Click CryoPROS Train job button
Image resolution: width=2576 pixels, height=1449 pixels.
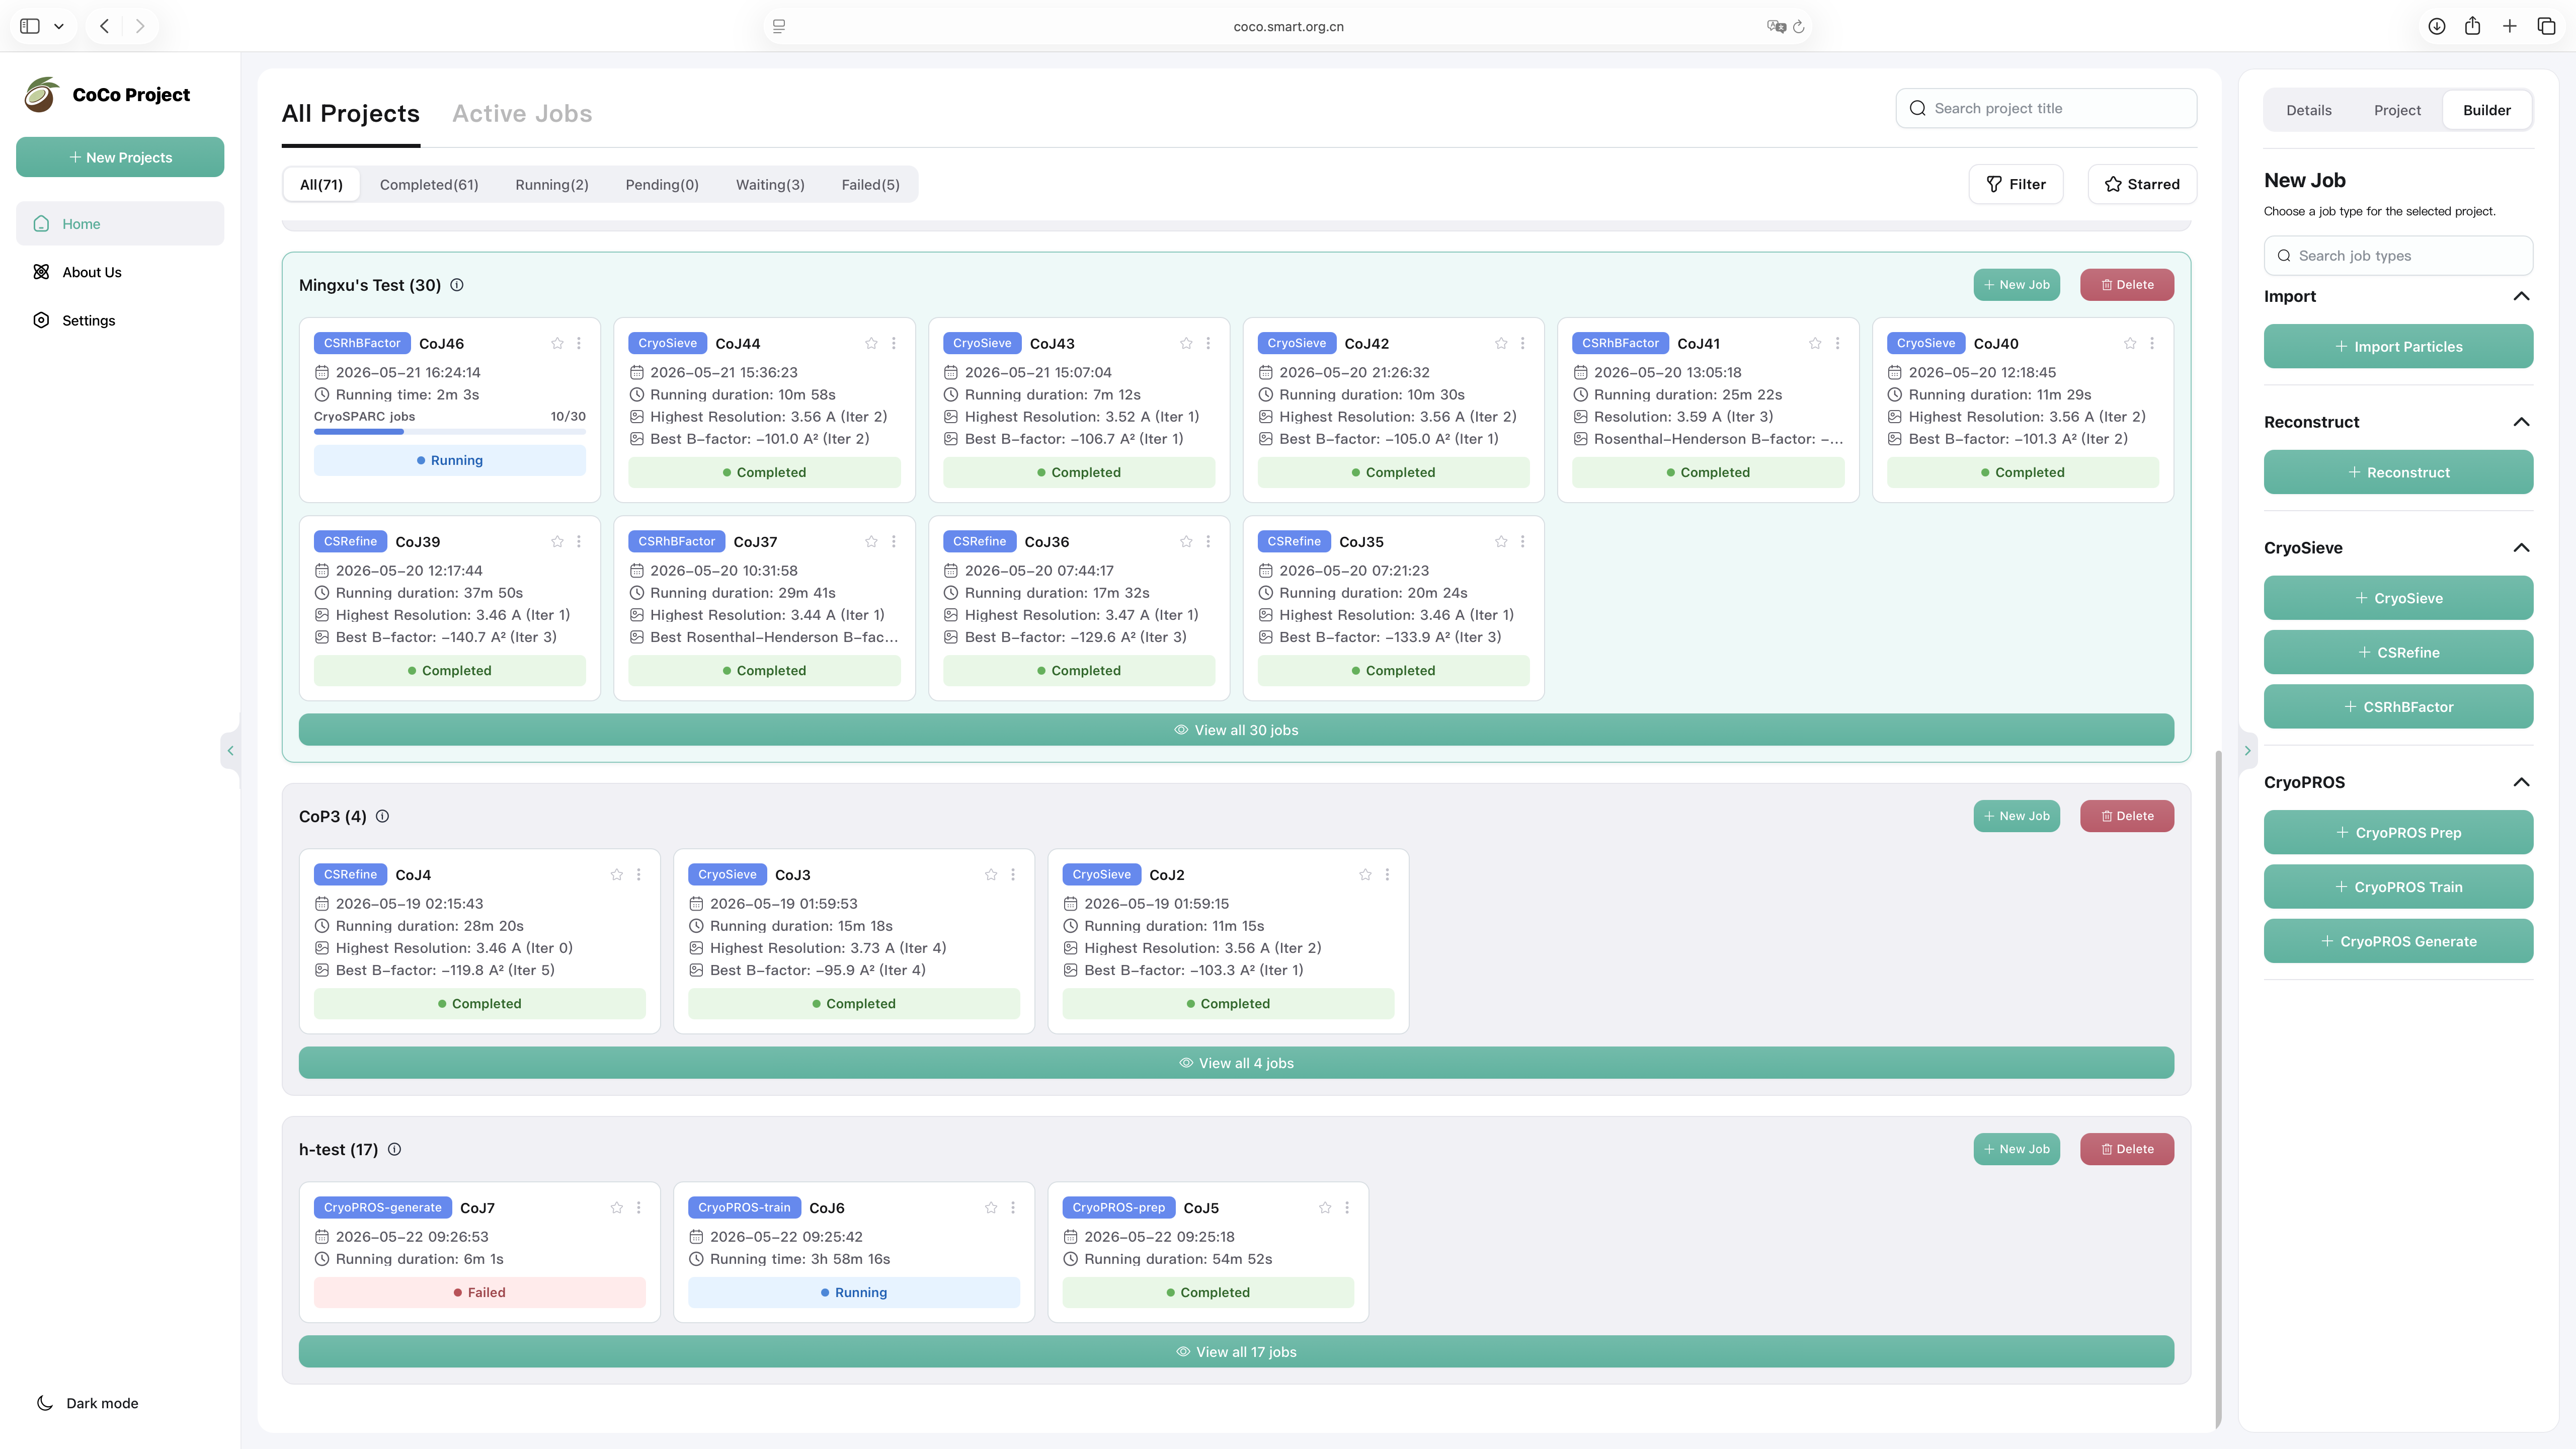[x=2398, y=887]
